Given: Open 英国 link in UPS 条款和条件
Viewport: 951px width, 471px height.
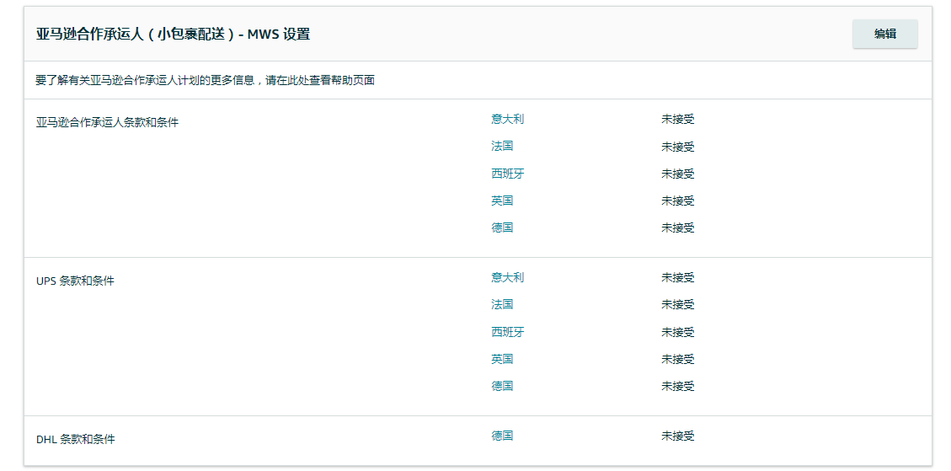Looking at the screenshot, I should point(502,359).
